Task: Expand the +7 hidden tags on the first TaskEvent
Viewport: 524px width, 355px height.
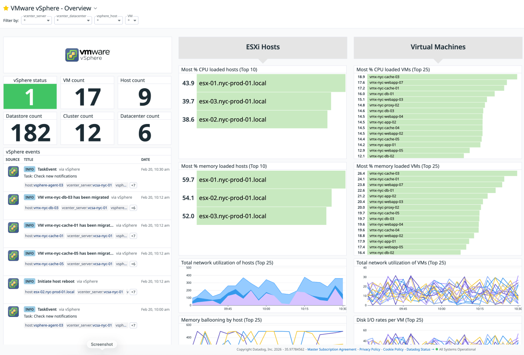Action: tap(133, 185)
